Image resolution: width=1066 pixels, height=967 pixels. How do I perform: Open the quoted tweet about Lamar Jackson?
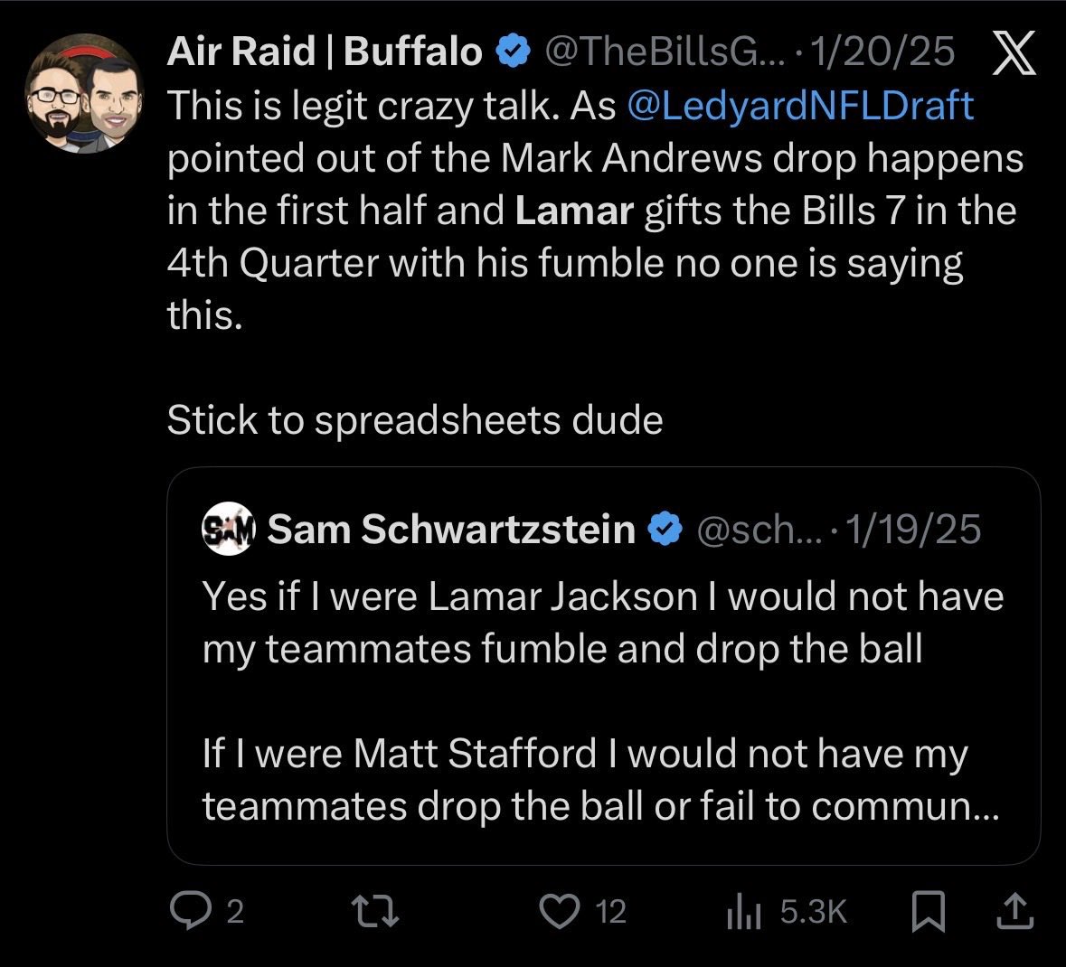point(603,700)
